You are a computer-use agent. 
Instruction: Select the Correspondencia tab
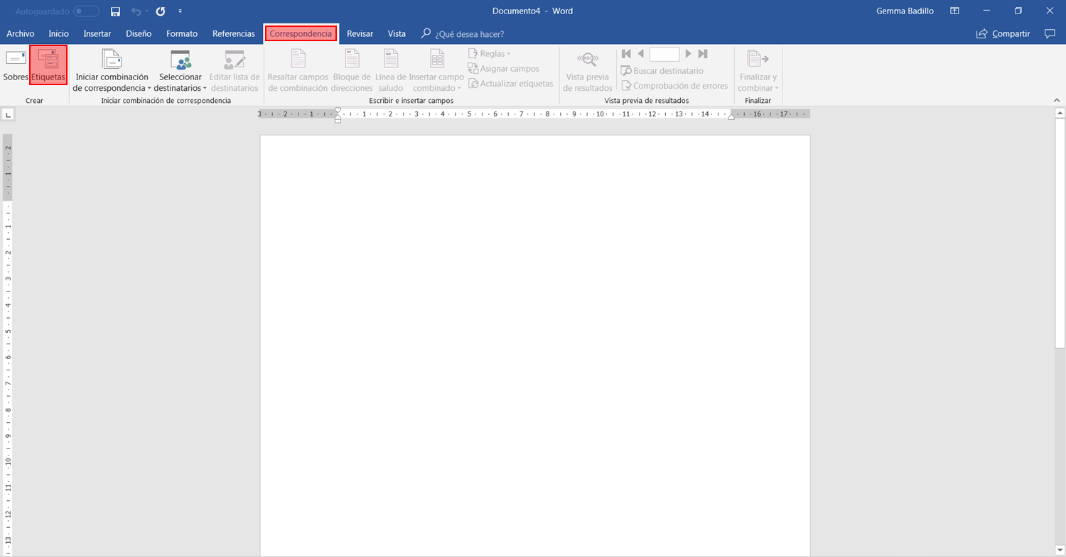point(301,33)
